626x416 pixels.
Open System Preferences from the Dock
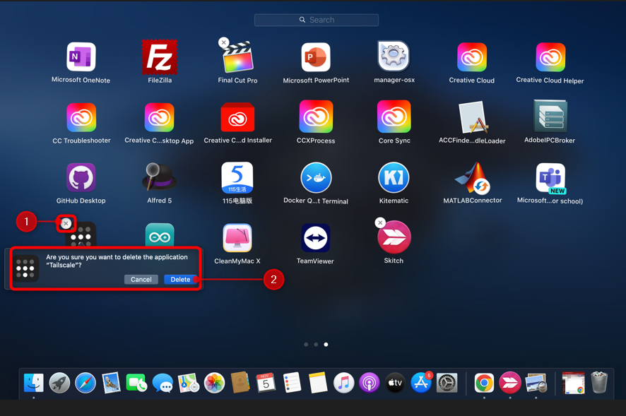[x=447, y=383]
